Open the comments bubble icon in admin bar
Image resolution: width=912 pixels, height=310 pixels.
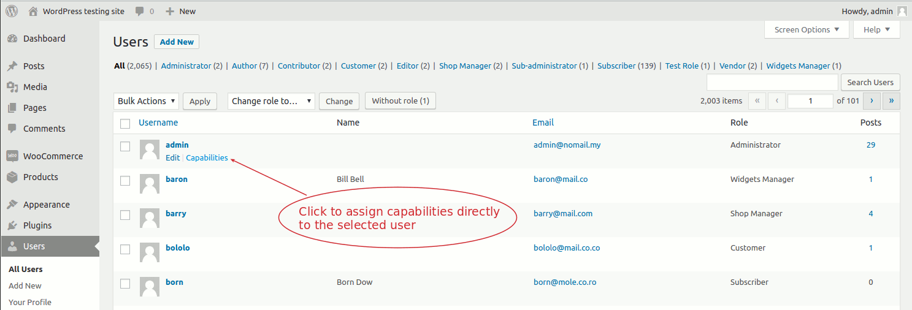pos(140,11)
